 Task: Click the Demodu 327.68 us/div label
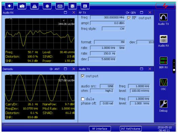[66, 80]
